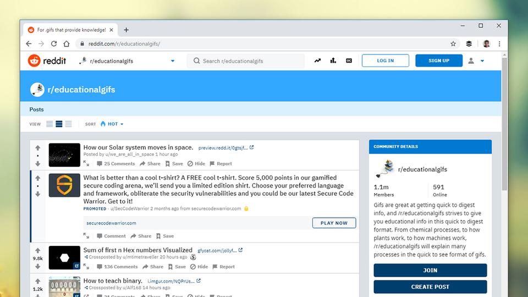View site security lock info
The image size is (528, 297).
(82, 44)
